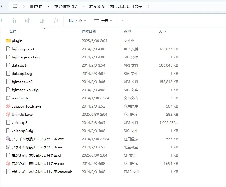Click 君がため、恋し乱れし月の華 breadcrumb segment
Image resolution: width=226 pixels, height=187 pixels.
(x=116, y=6)
